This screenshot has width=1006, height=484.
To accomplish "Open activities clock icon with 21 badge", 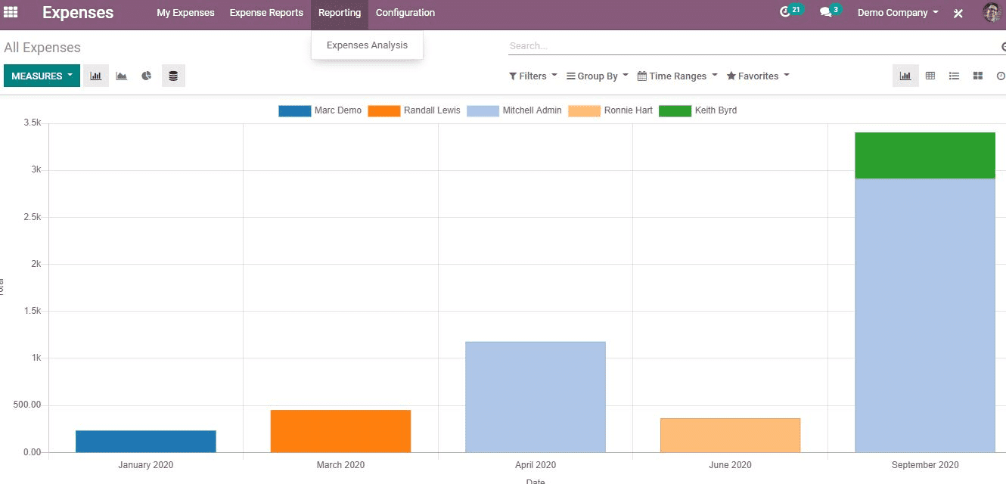I will (790, 12).
